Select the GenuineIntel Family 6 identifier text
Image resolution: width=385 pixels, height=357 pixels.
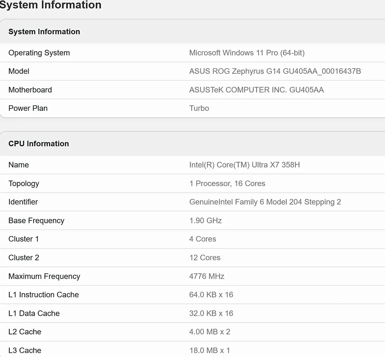click(265, 202)
